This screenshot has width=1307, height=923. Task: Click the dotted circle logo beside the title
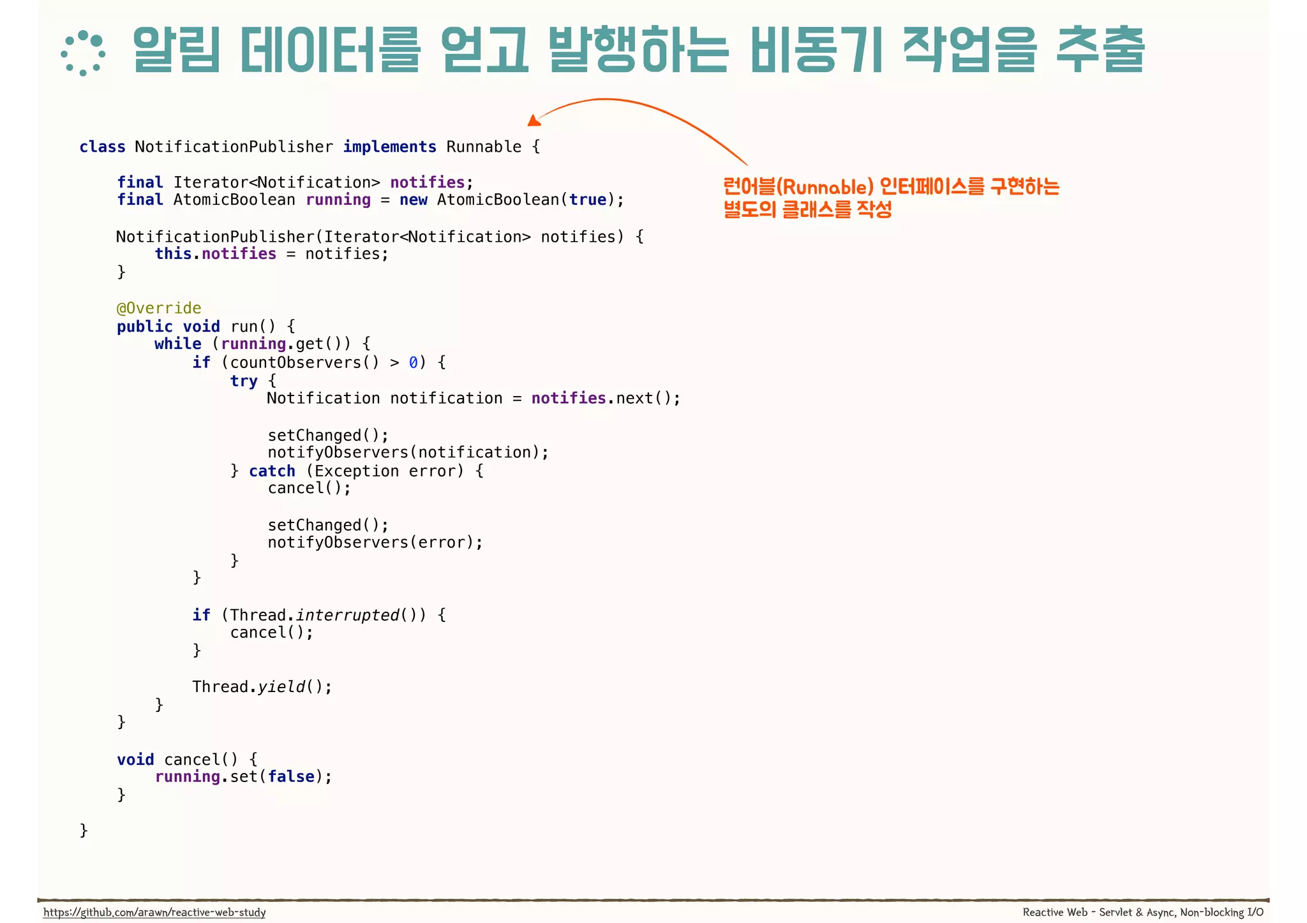(83, 54)
